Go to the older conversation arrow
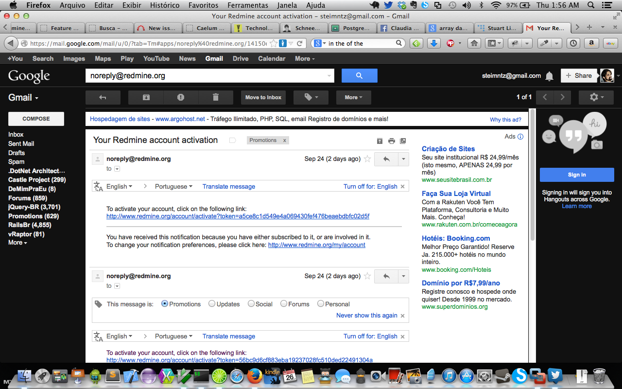 pyautogui.click(x=562, y=97)
